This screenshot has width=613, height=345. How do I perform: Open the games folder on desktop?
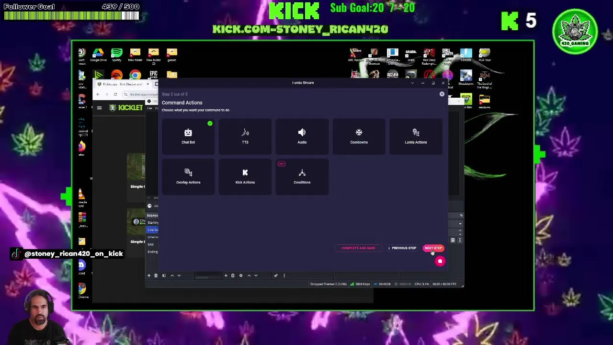click(x=172, y=55)
